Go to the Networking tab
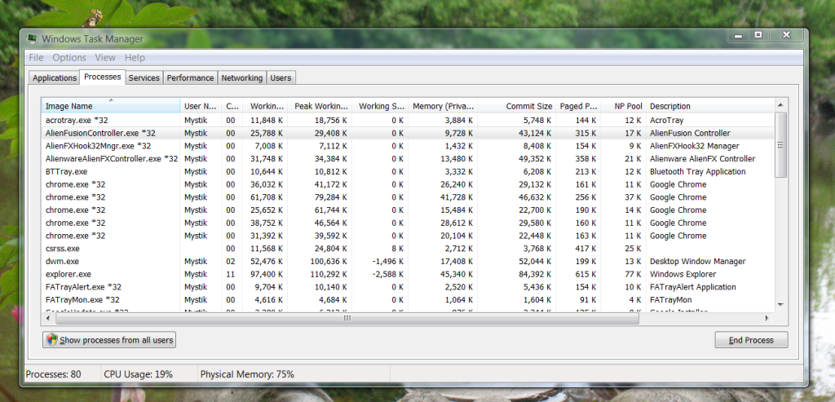The height and width of the screenshot is (402, 835). 241,77
